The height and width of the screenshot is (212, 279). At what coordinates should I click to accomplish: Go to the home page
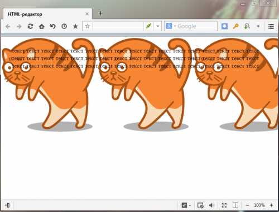point(42,26)
